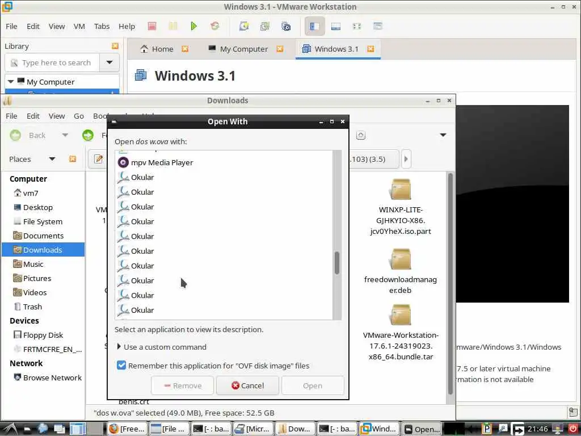Uncheck Remember this application checkbox
Image resolution: width=581 pixels, height=436 pixels.
pyautogui.click(x=121, y=366)
